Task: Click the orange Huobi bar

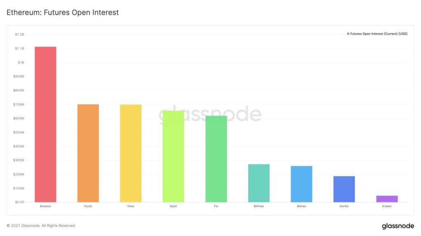Action: coord(88,153)
